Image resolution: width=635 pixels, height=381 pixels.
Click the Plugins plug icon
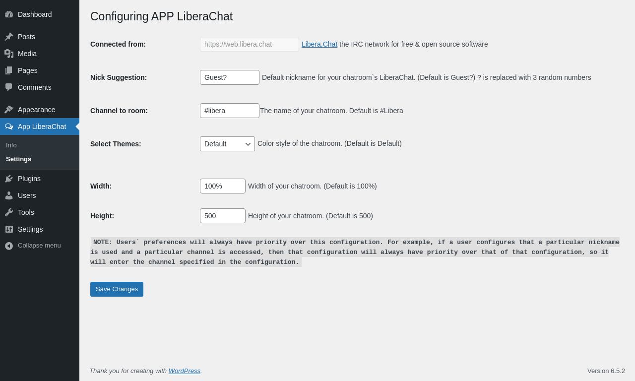click(9, 179)
